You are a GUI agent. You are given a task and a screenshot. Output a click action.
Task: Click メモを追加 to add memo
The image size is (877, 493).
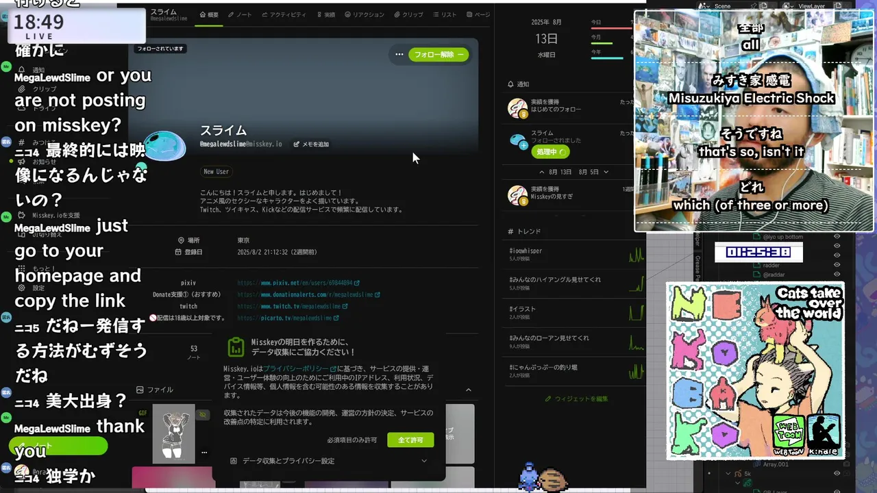(311, 144)
